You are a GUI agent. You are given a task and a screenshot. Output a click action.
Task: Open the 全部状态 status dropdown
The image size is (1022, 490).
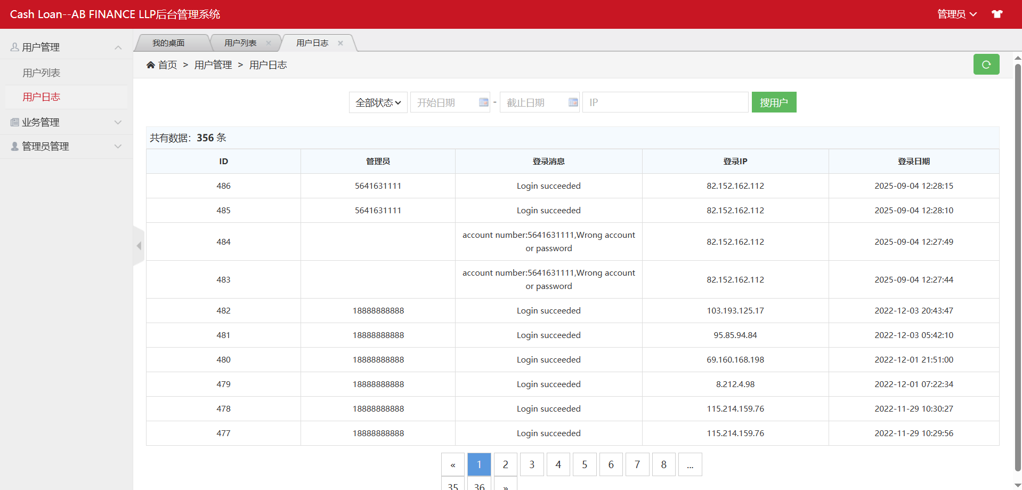coord(378,102)
